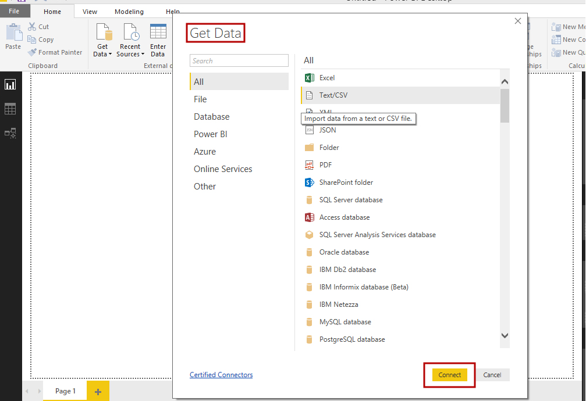The height and width of the screenshot is (401, 586).
Task: Select the File category
Action: 239,99
